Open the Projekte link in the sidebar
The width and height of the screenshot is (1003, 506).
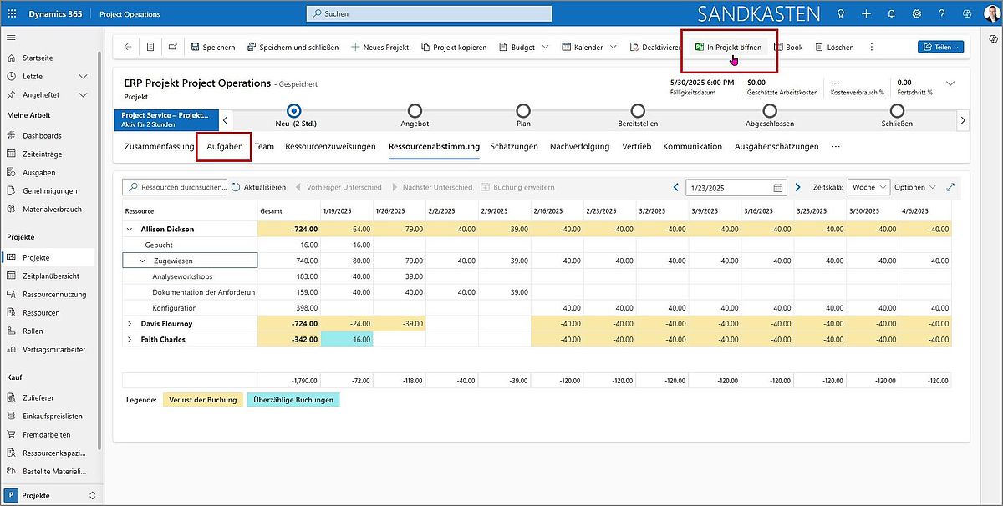pyautogui.click(x=38, y=256)
